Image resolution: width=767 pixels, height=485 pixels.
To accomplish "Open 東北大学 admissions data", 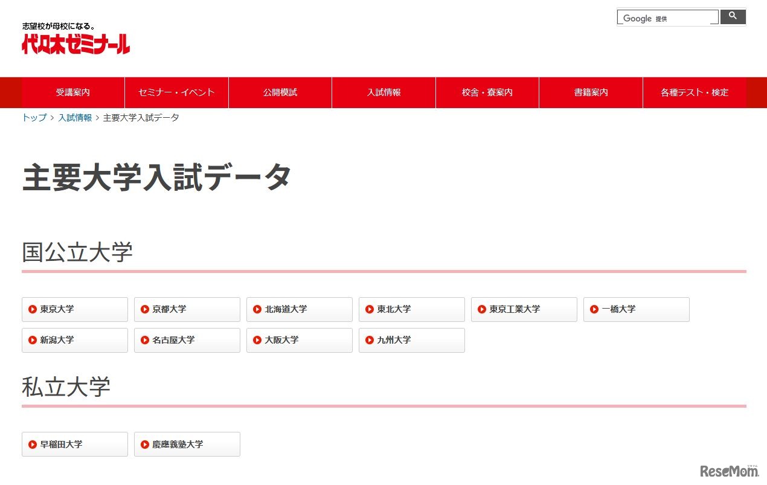I will click(412, 309).
